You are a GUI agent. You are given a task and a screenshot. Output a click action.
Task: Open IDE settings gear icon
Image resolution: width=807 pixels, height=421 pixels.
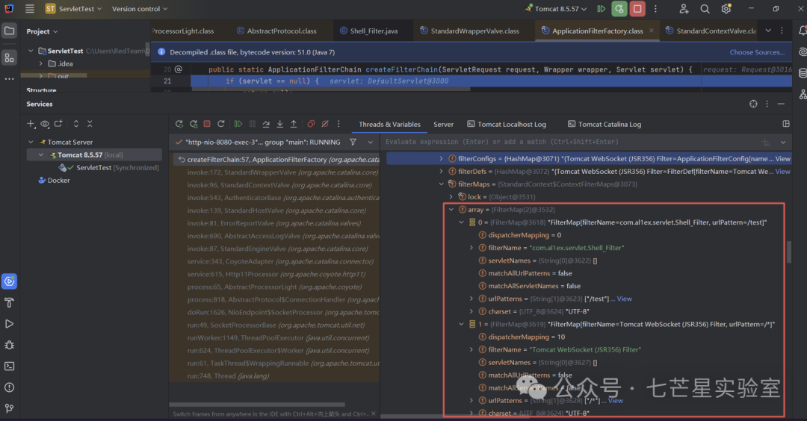726,9
